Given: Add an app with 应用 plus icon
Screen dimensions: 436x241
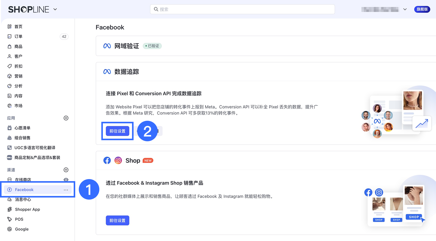Looking at the screenshot, I should pos(66,118).
